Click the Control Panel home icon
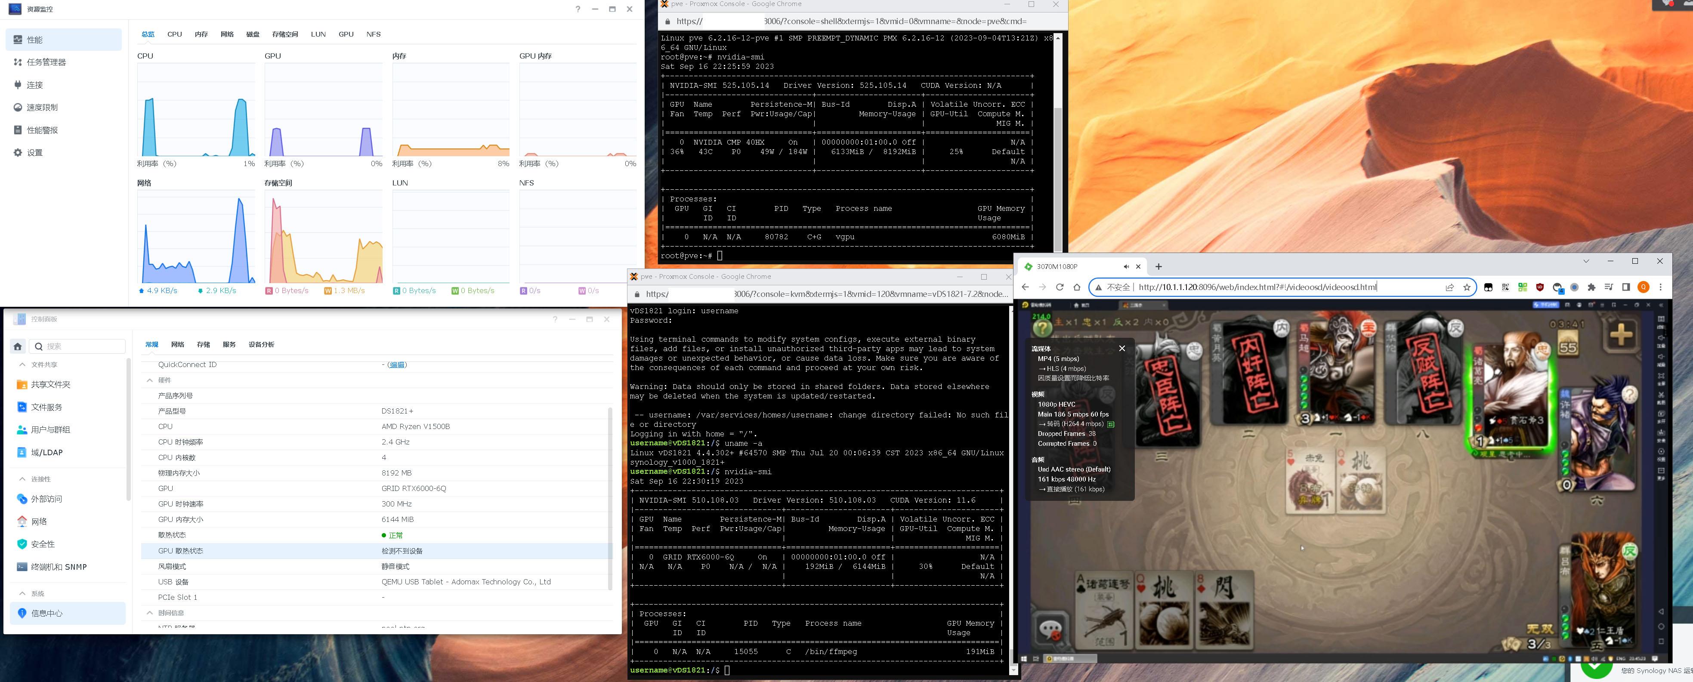This screenshot has height=682, width=1693. 19,346
